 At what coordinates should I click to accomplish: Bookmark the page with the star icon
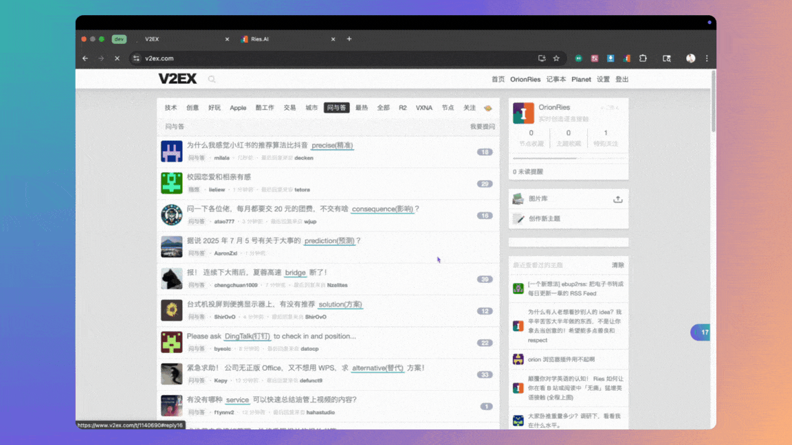pos(556,58)
